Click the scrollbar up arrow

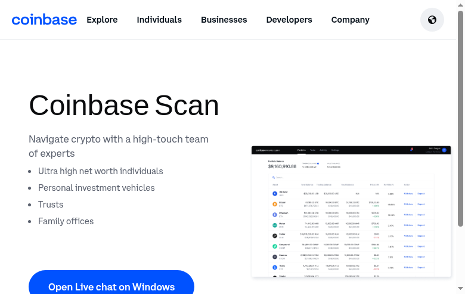pyautogui.click(x=460, y=5)
